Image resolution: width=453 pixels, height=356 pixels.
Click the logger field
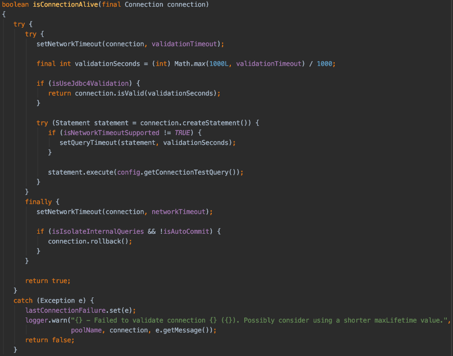(x=37, y=321)
